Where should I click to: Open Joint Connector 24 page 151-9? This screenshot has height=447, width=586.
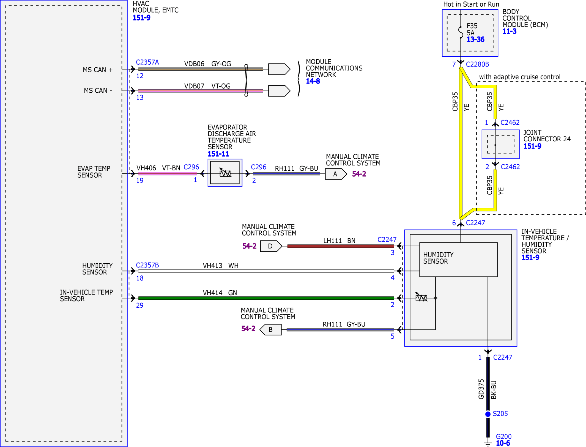[532, 146]
